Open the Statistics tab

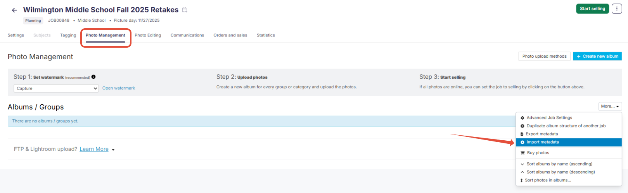[266, 35]
